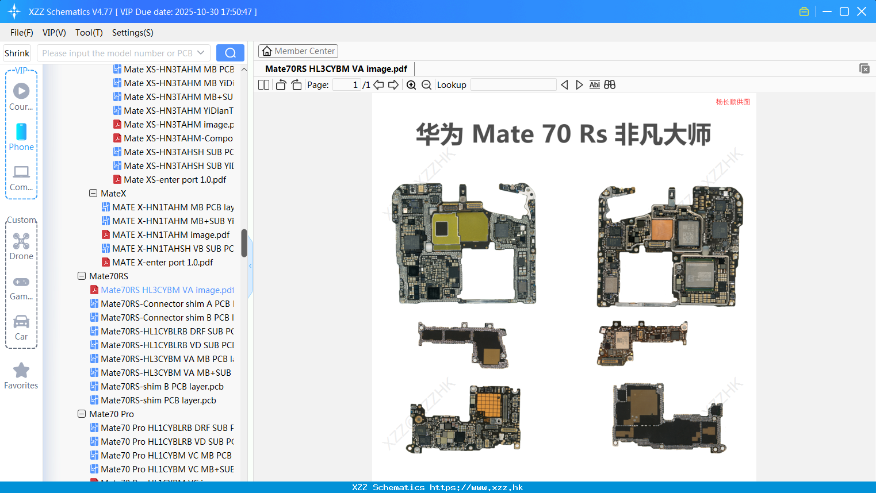Select the Phone category

[x=21, y=137]
